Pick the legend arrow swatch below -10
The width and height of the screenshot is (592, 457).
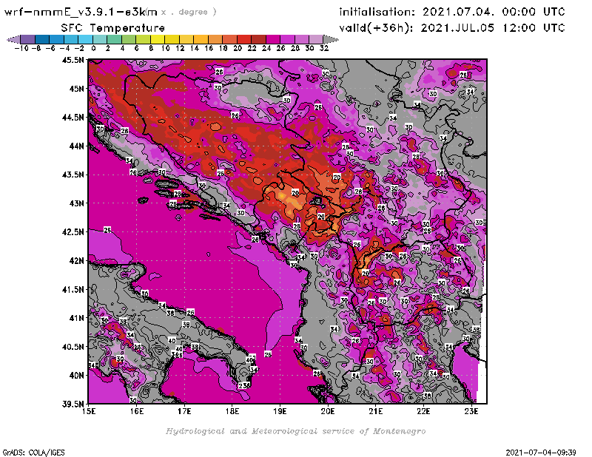tap(13, 39)
